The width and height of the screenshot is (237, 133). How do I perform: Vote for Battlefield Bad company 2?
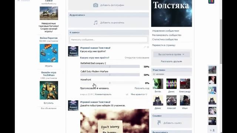click(93, 63)
